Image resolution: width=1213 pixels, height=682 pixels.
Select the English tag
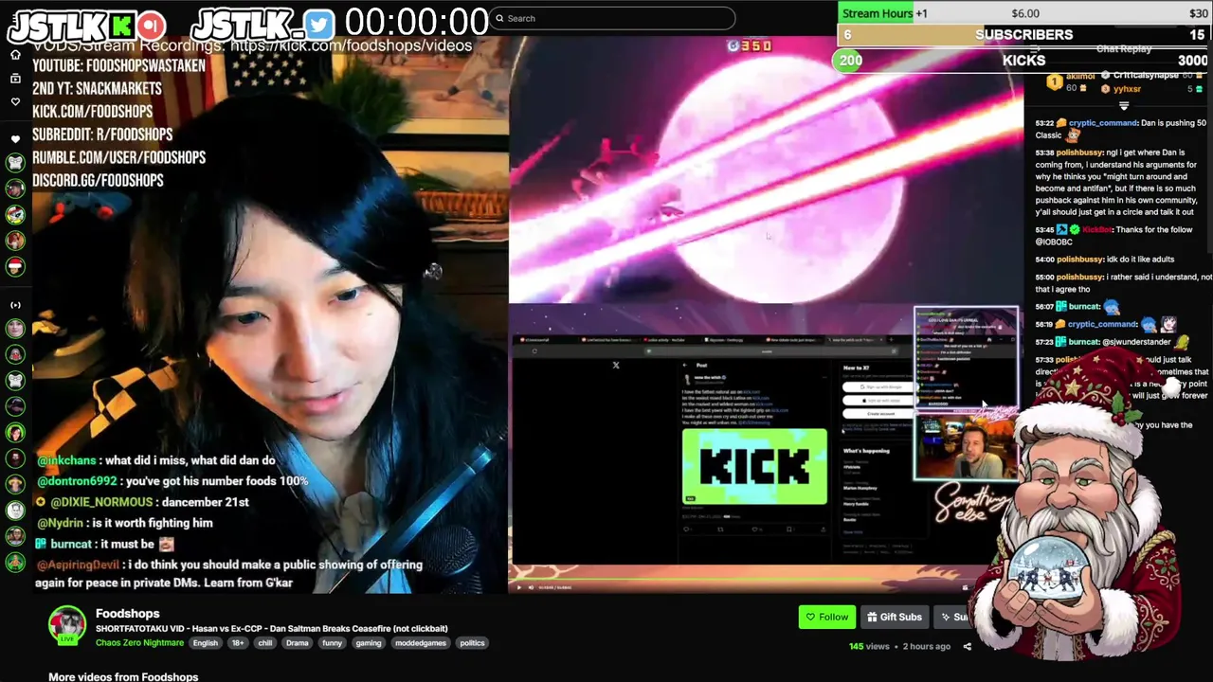(206, 643)
